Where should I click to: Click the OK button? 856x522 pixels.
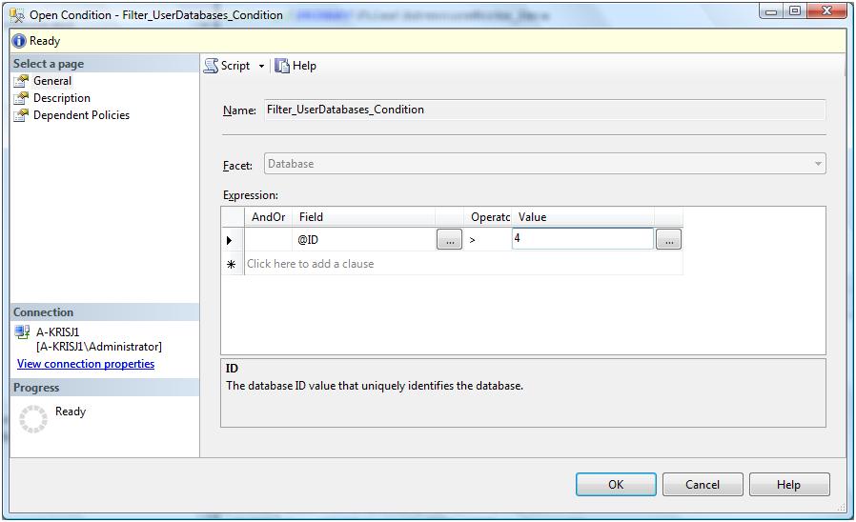point(616,484)
